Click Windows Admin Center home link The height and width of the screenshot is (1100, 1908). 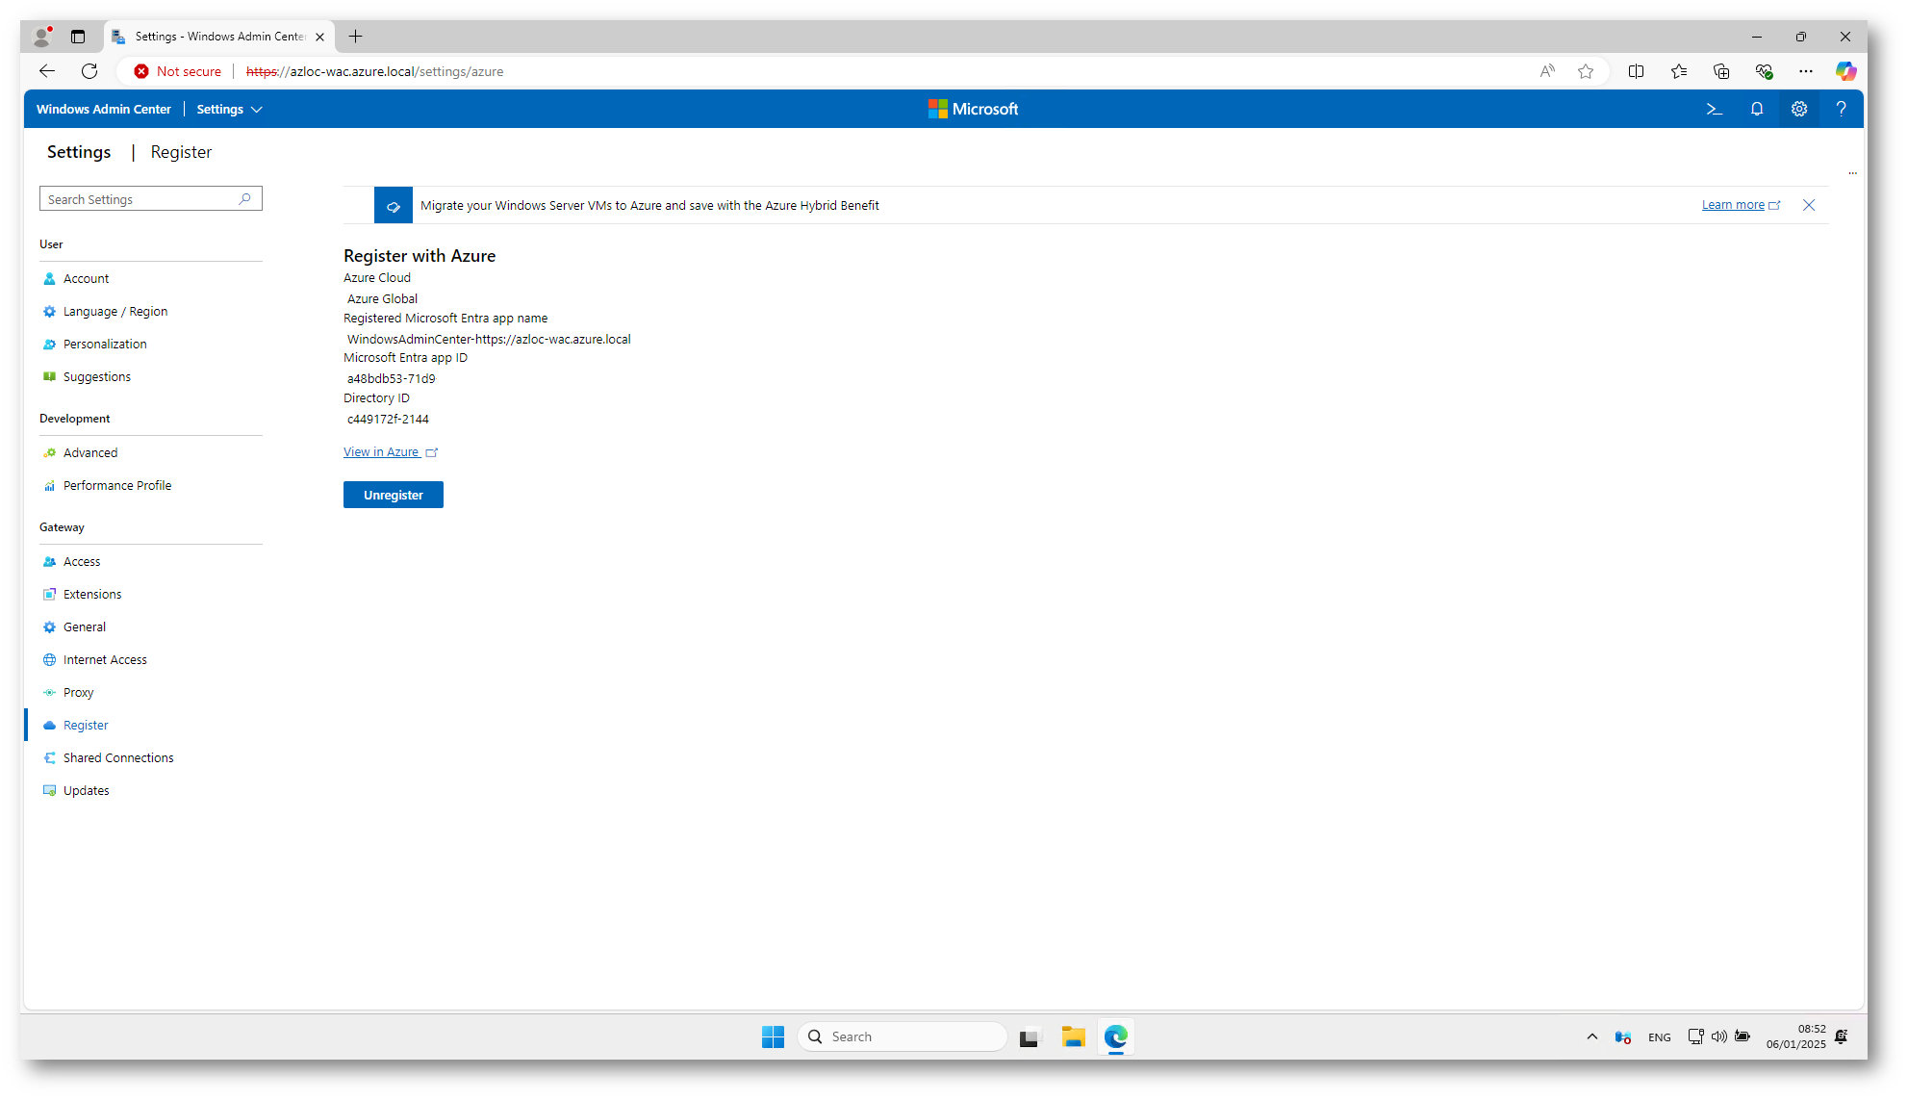(x=104, y=110)
